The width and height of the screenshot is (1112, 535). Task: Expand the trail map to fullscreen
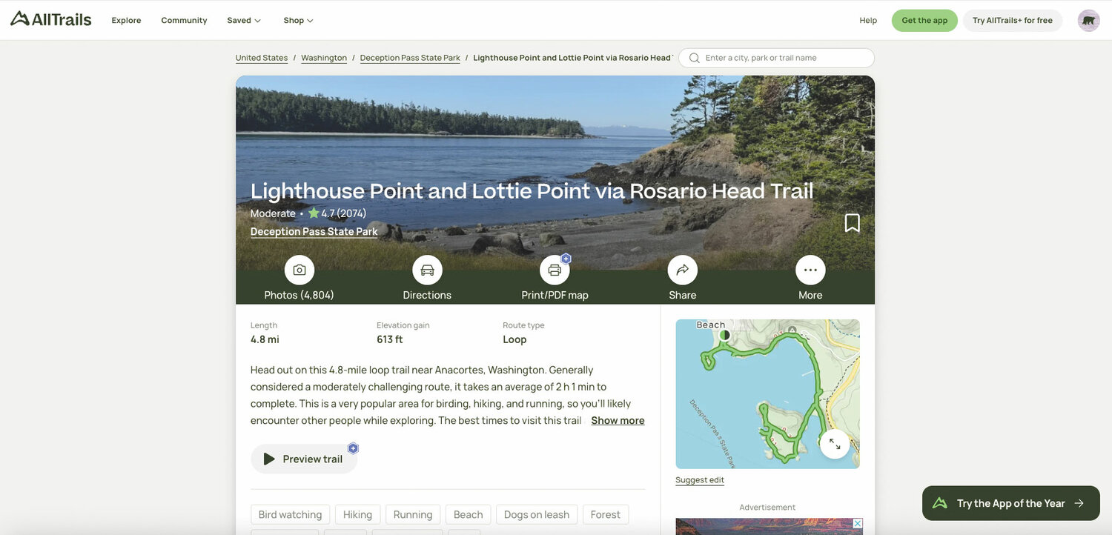click(835, 444)
